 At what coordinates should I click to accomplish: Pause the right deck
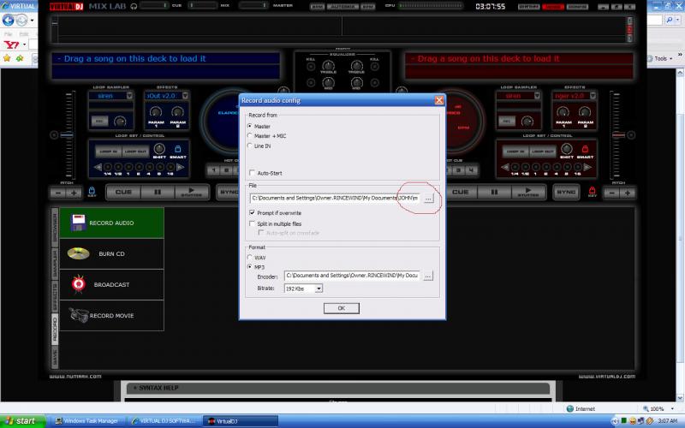tap(494, 192)
